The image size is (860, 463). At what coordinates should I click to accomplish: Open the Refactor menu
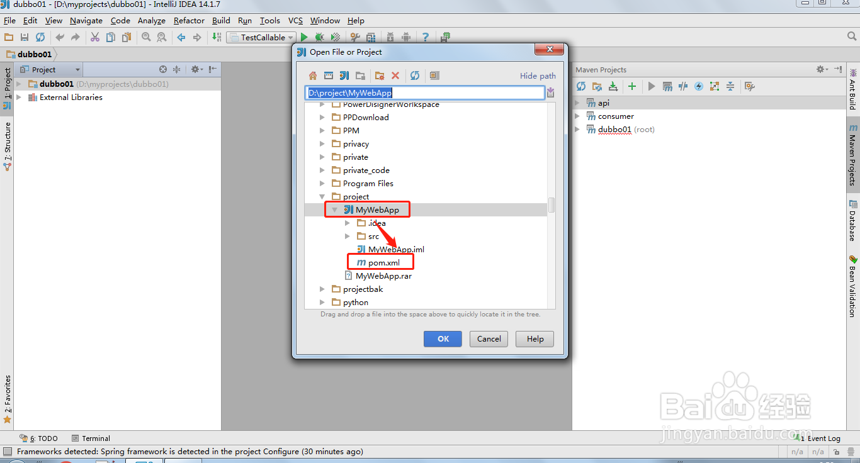[x=189, y=21]
